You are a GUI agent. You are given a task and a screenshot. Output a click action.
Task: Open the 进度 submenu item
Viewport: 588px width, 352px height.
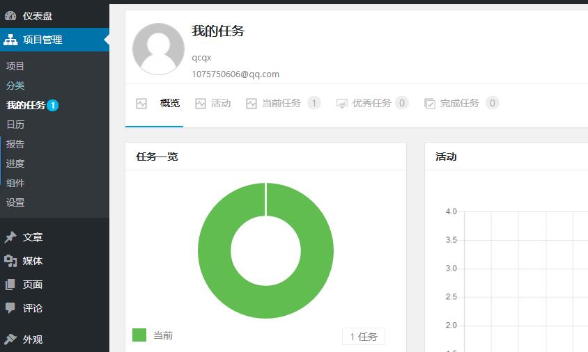15,163
